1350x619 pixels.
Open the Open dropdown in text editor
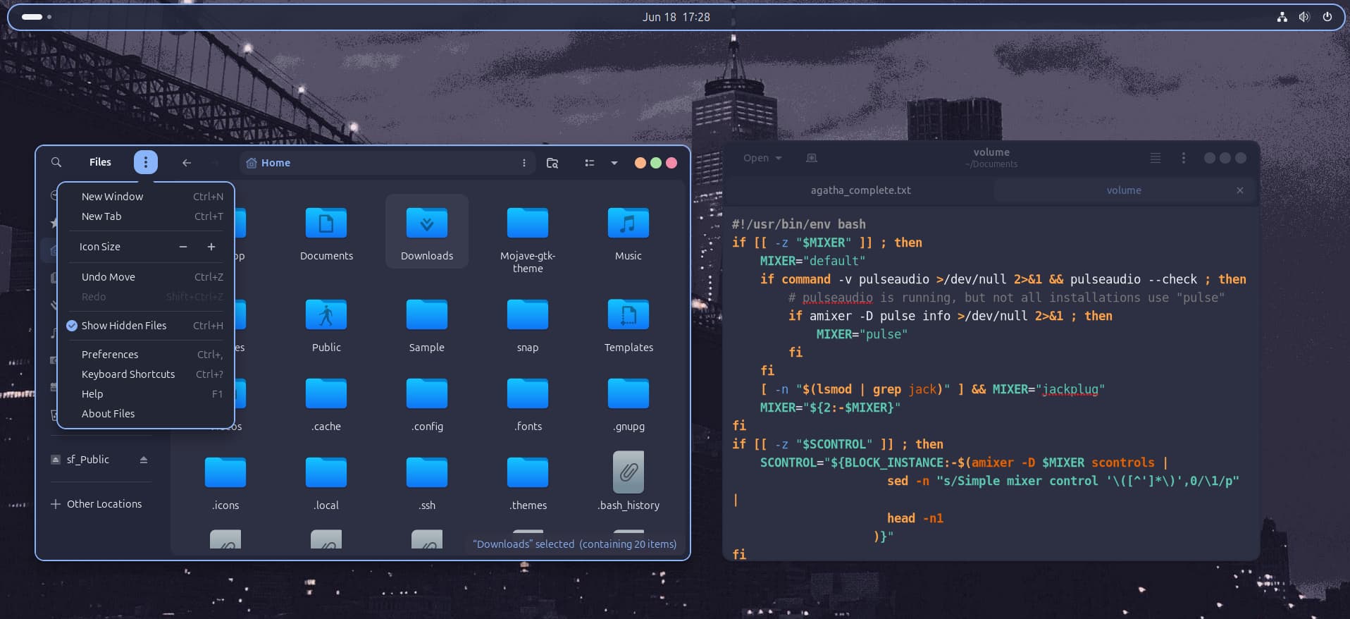(762, 158)
